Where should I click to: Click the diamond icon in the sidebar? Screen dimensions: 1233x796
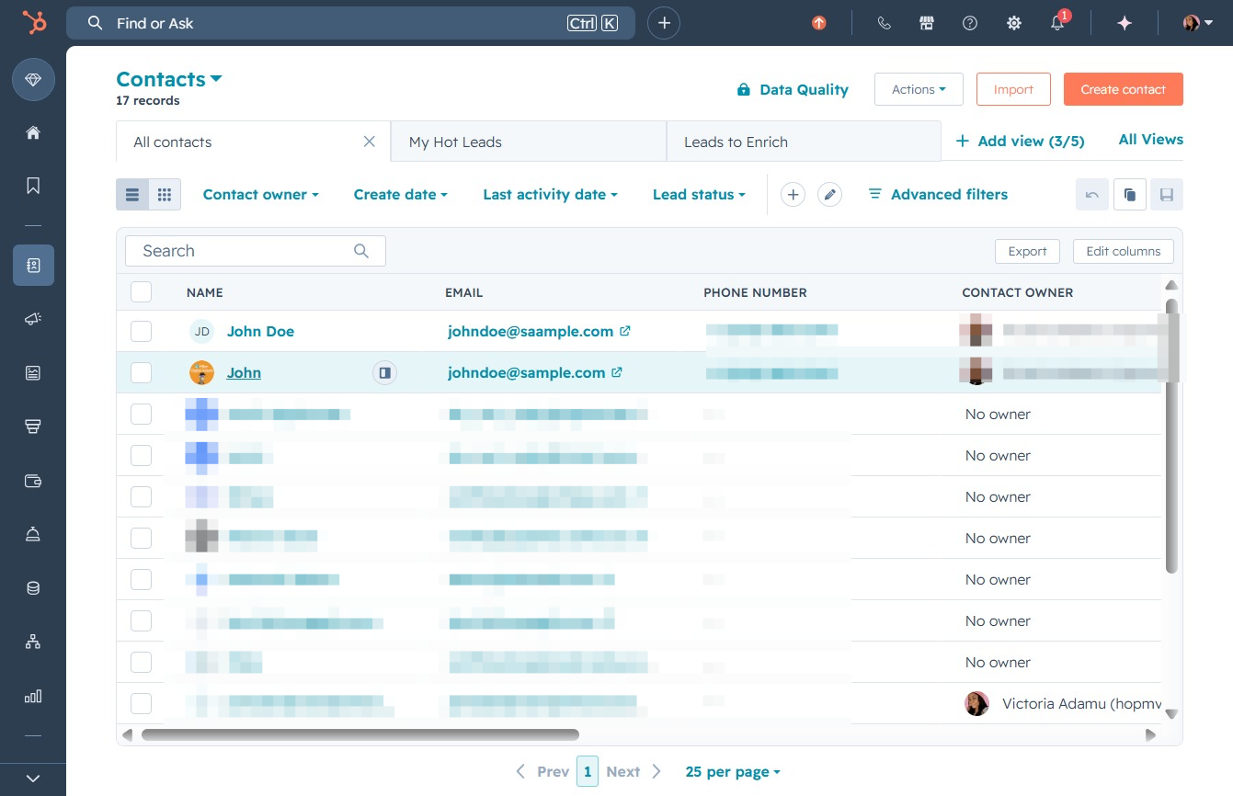click(x=33, y=81)
